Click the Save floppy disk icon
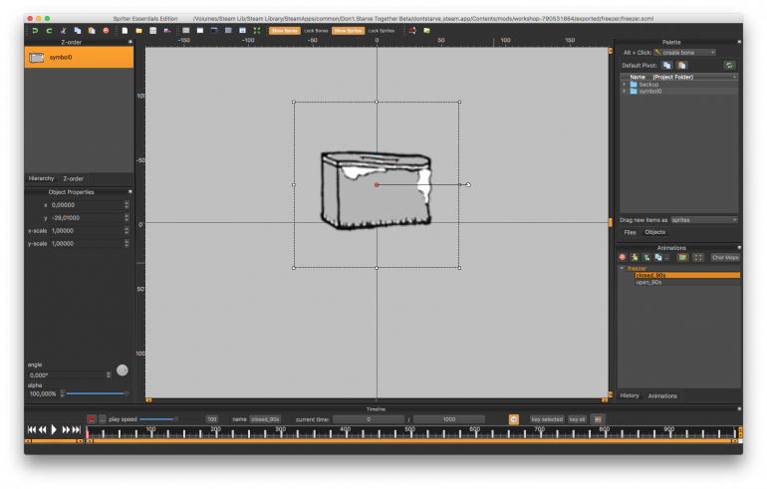This screenshot has width=767, height=489. tap(153, 30)
